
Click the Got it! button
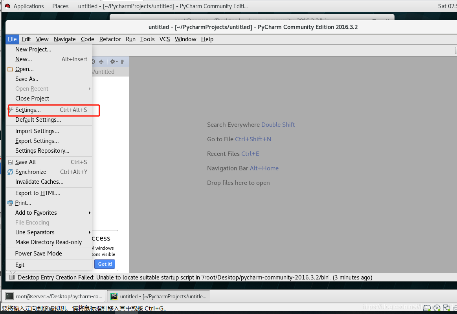[105, 264]
